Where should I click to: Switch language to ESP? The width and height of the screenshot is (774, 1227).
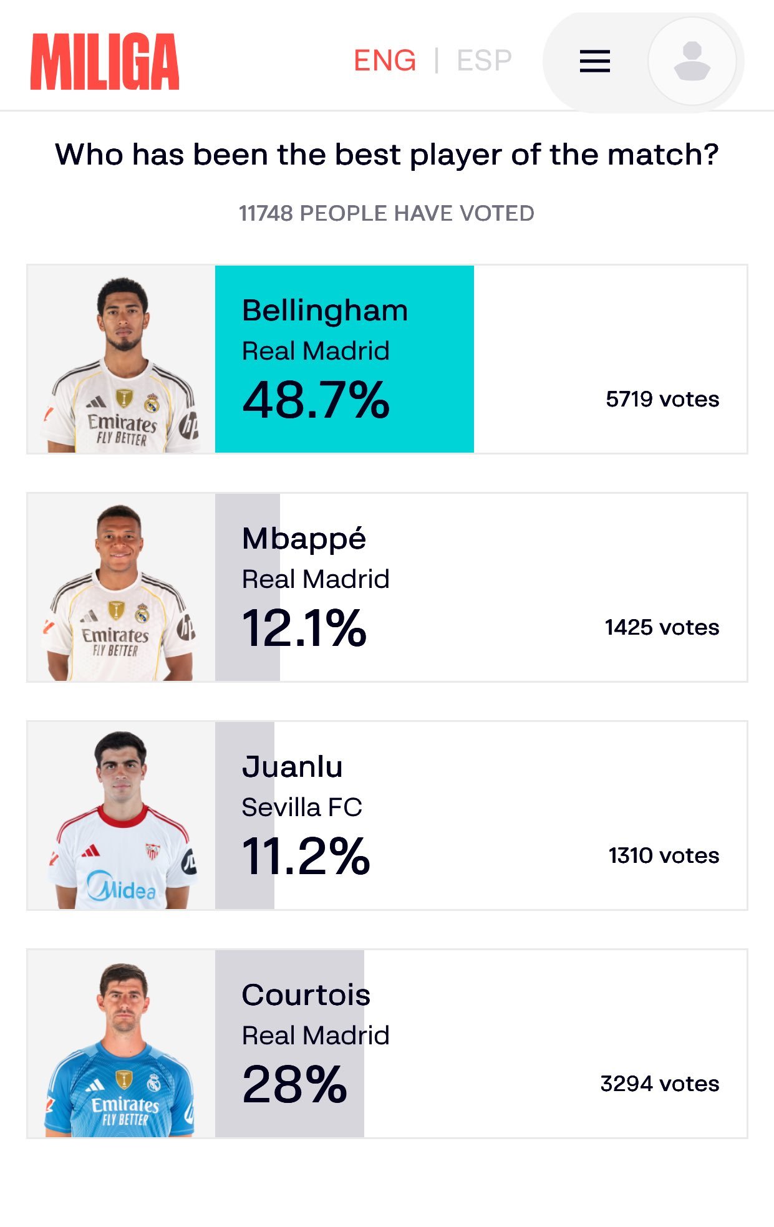click(484, 60)
